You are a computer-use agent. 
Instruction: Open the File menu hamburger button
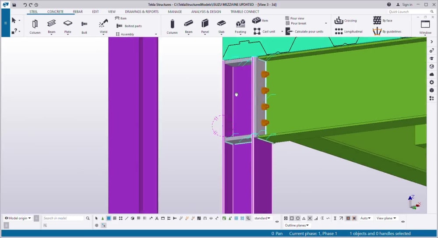(x=5, y=23)
